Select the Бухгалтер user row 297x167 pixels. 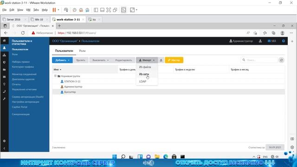pyautogui.click(x=168, y=92)
